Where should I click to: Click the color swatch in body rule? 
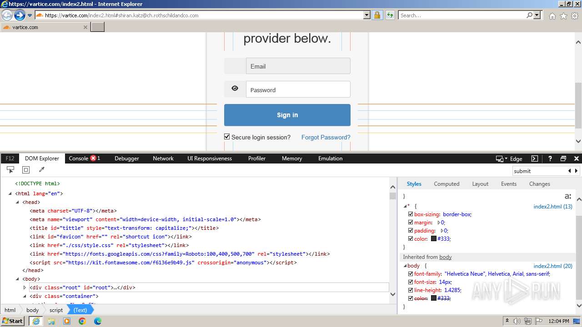pos(434,298)
